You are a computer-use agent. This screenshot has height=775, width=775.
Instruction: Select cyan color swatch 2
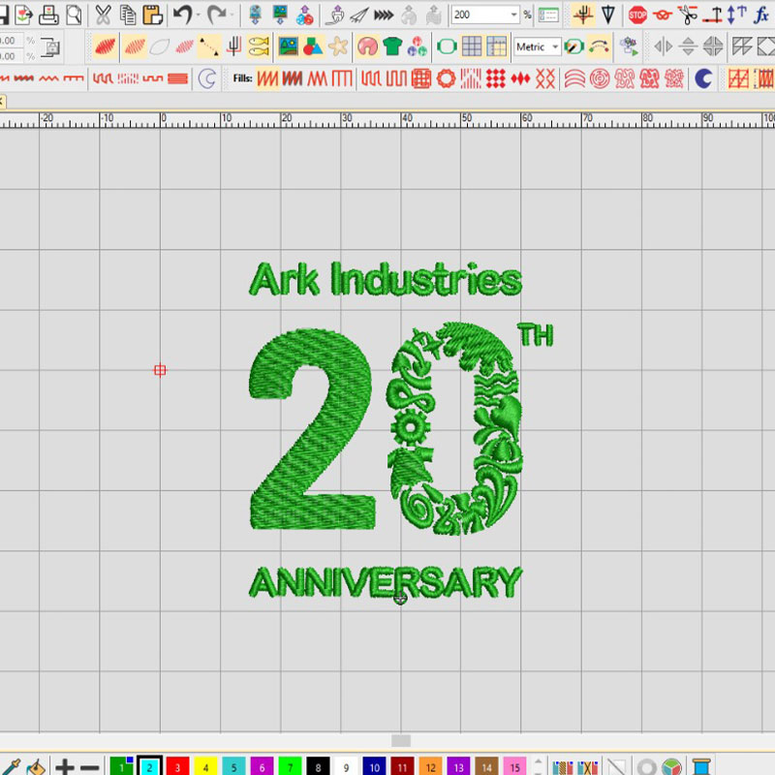tap(150, 766)
